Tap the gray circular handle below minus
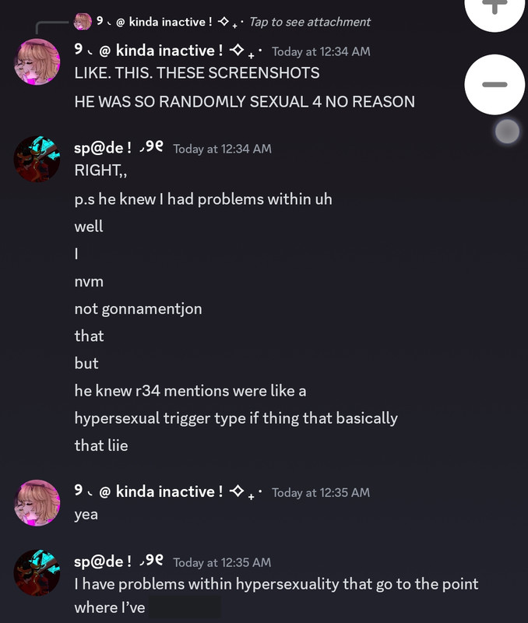 507,131
